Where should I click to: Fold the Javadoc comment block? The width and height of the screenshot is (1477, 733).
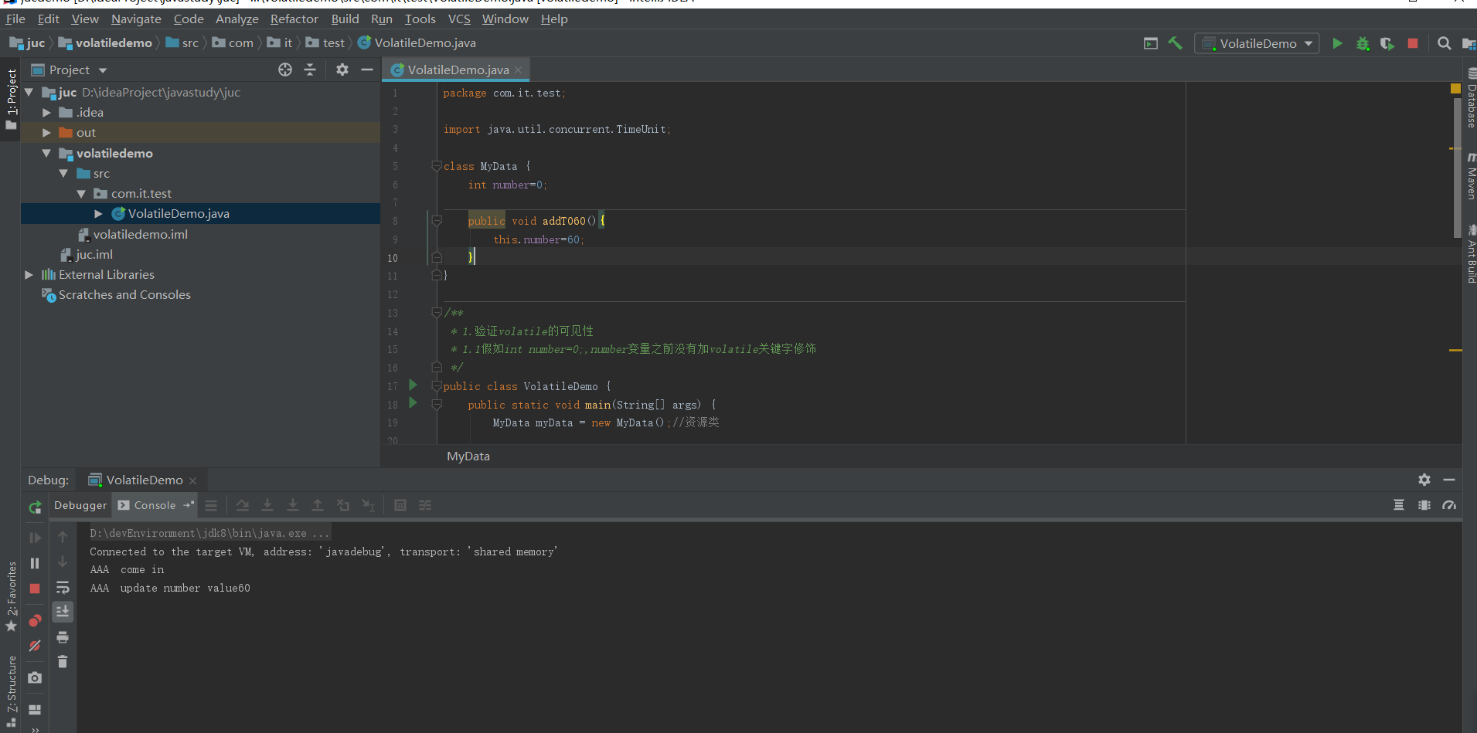point(437,313)
